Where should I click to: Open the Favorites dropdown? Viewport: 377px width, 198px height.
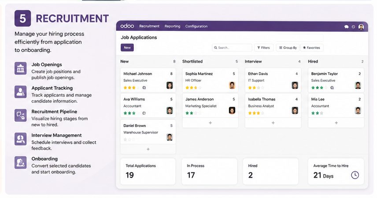tap(312, 48)
